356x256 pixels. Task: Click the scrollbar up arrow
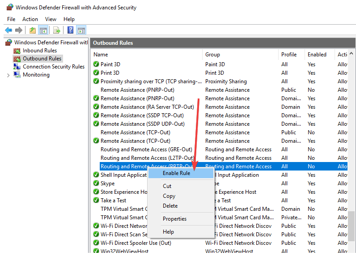[x=351, y=54]
